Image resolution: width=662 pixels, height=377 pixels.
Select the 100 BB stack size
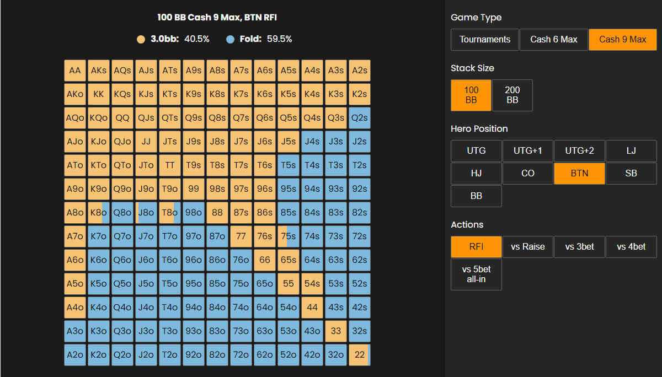[x=471, y=95]
